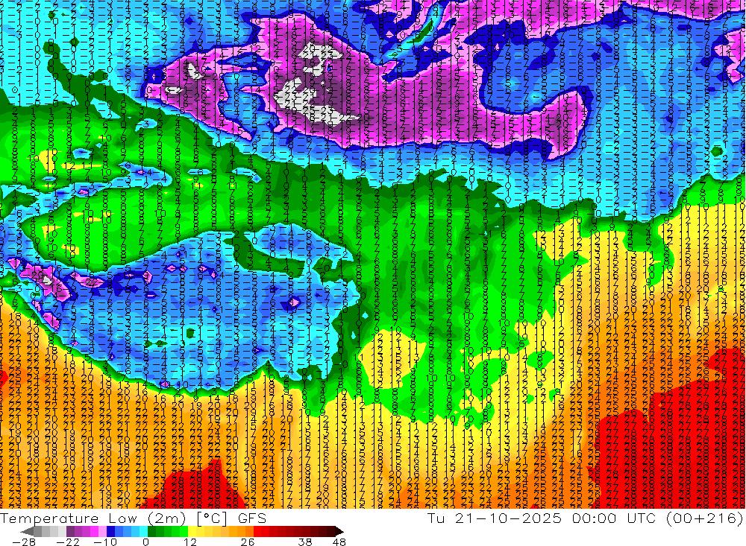Click the dark navy blue swatch in the color scale

pyautogui.click(x=110, y=531)
